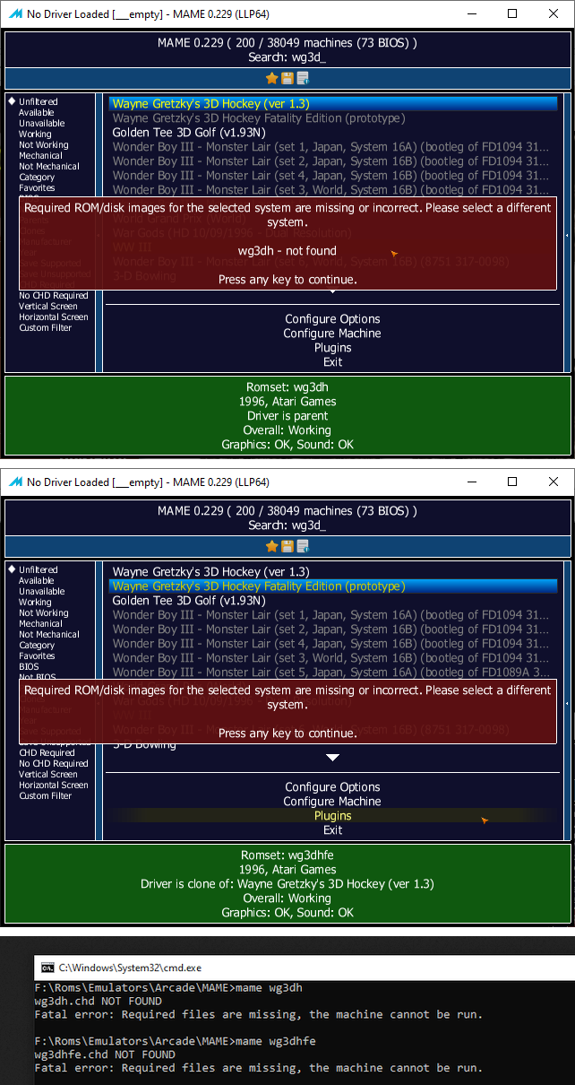Click the info document icon in the lower MAME window

pos(303,546)
